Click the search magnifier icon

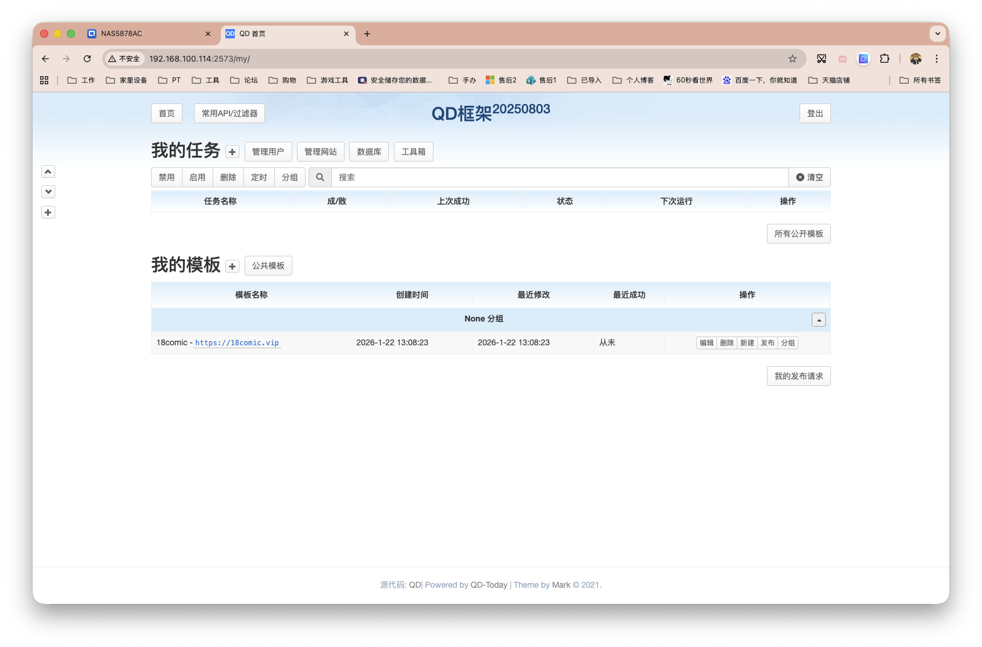(x=320, y=177)
